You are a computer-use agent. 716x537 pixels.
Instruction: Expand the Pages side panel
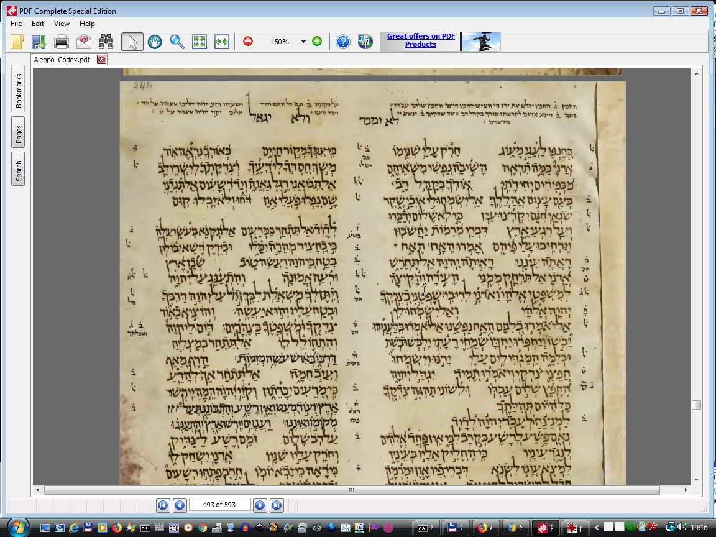[19, 132]
